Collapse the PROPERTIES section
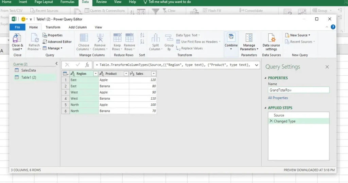 265,78
